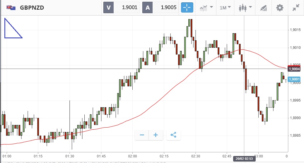Zoom in with the plus button

[156, 135]
